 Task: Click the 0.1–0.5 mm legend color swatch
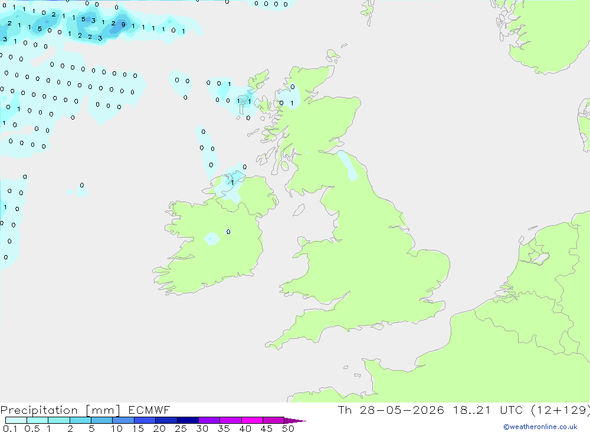[x=16, y=420]
